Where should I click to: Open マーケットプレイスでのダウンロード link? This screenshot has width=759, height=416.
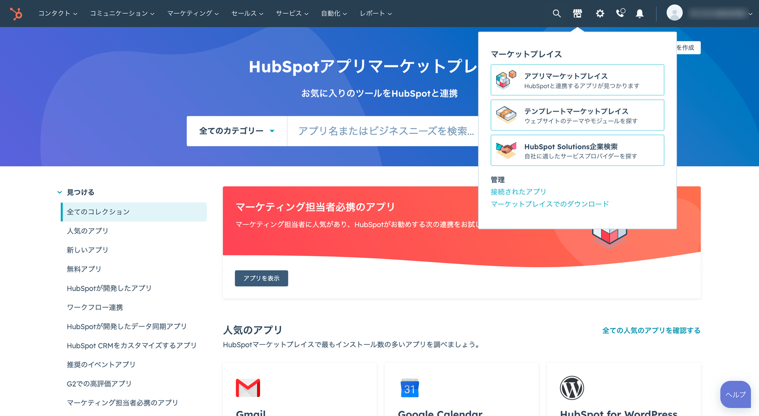(x=550, y=204)
